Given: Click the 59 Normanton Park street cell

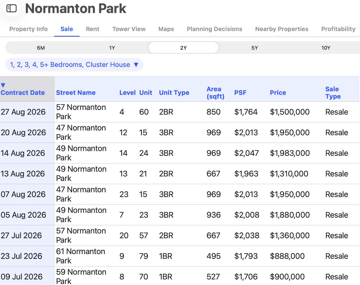Looking at the screenshot, I should (81, 277).
